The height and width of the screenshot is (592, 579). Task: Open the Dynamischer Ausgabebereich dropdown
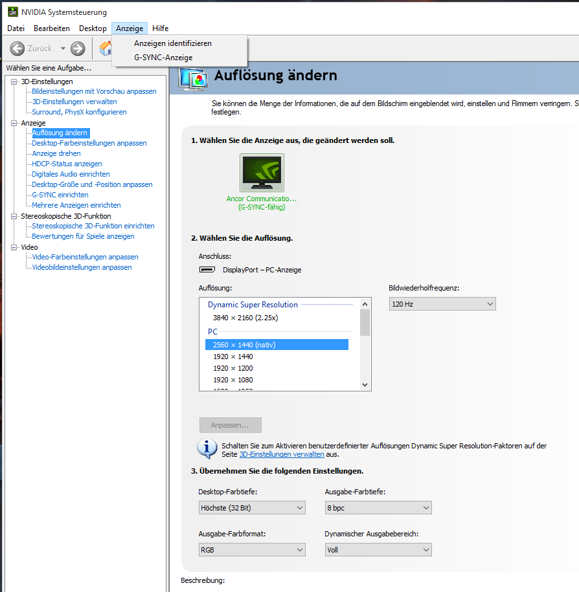pos(378,550)
